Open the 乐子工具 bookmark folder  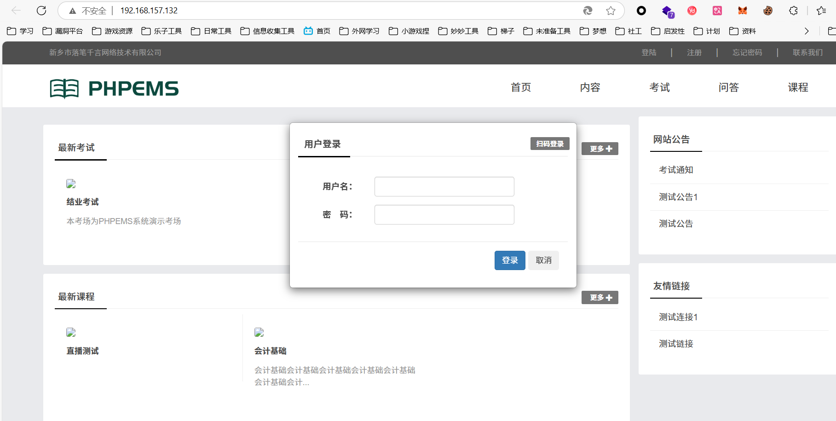pyautogui.click(x=161, y=31)
